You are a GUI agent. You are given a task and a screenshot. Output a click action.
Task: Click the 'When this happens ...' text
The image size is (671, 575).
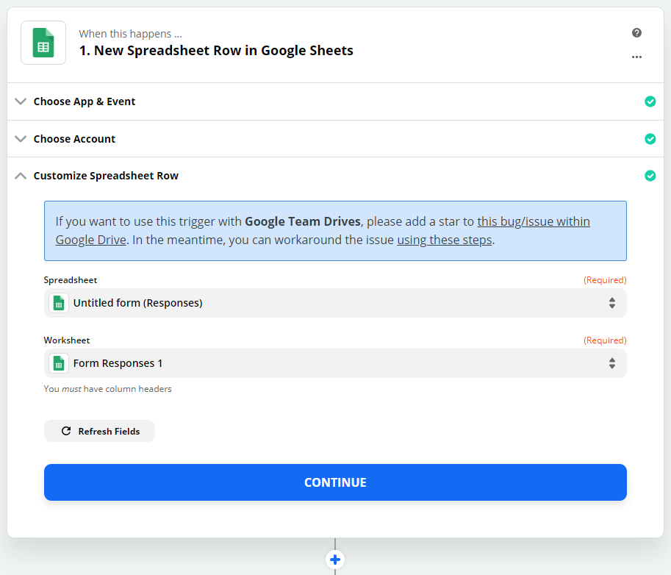131,34
